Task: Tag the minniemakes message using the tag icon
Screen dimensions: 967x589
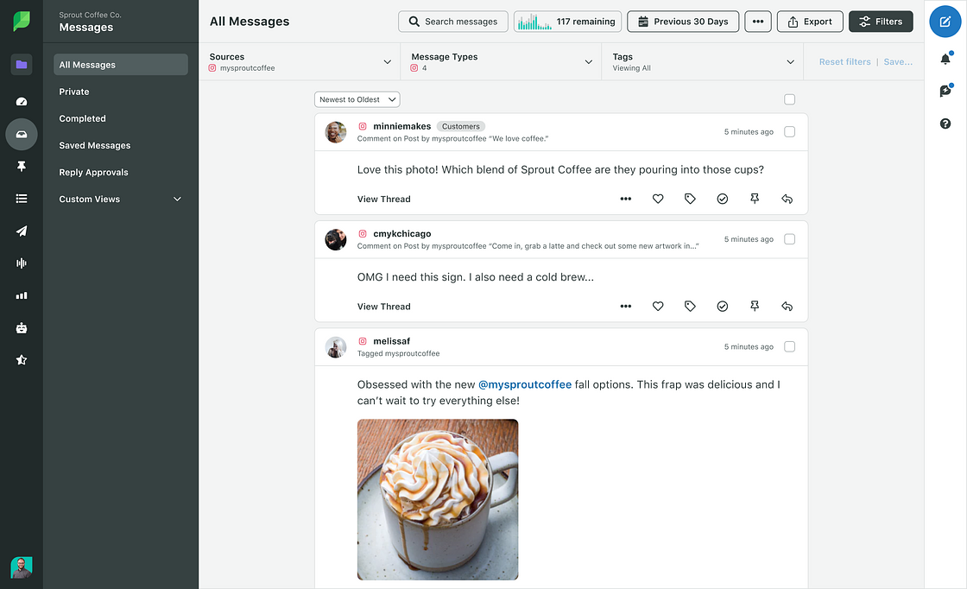Action: tap(690, 199)
